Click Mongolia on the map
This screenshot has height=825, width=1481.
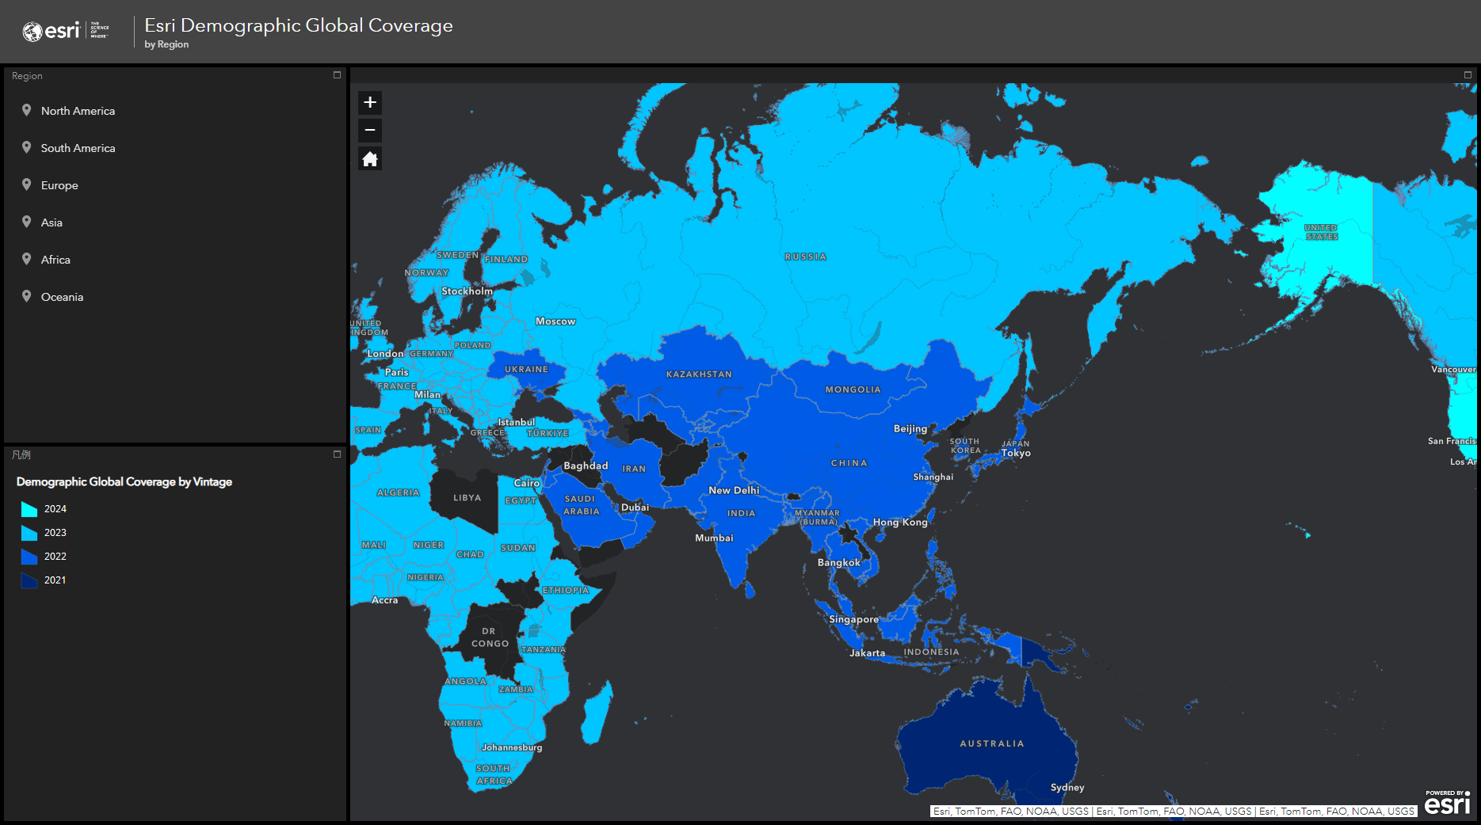pyautogui.click(x=853, y=390)
